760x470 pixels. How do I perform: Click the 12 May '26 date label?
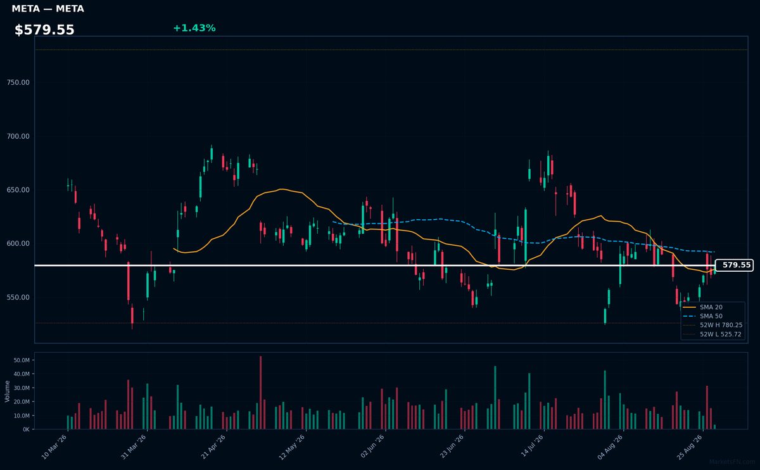(x=291, y=447)
